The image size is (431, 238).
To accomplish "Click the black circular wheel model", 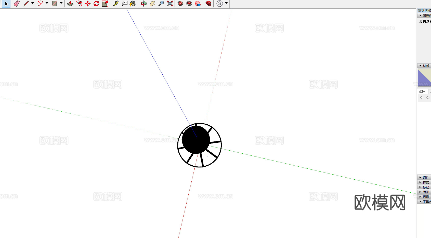I will [199, 145].
